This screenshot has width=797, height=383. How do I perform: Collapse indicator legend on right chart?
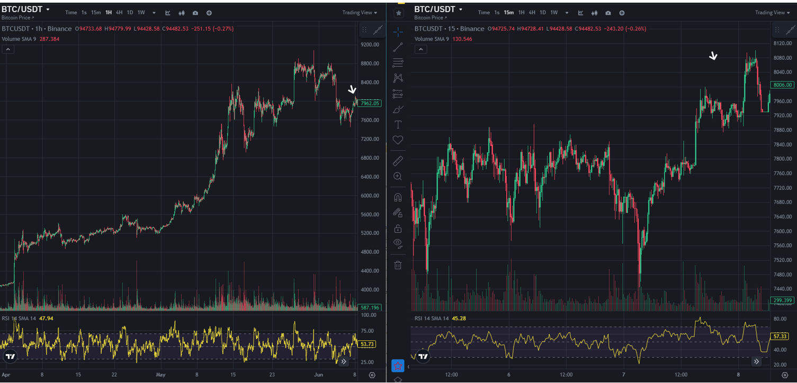420,49
